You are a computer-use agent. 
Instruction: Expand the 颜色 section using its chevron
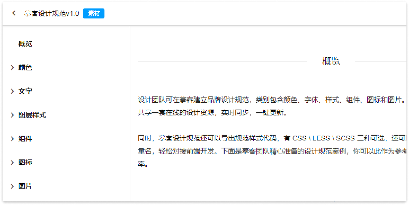[12, 67]
